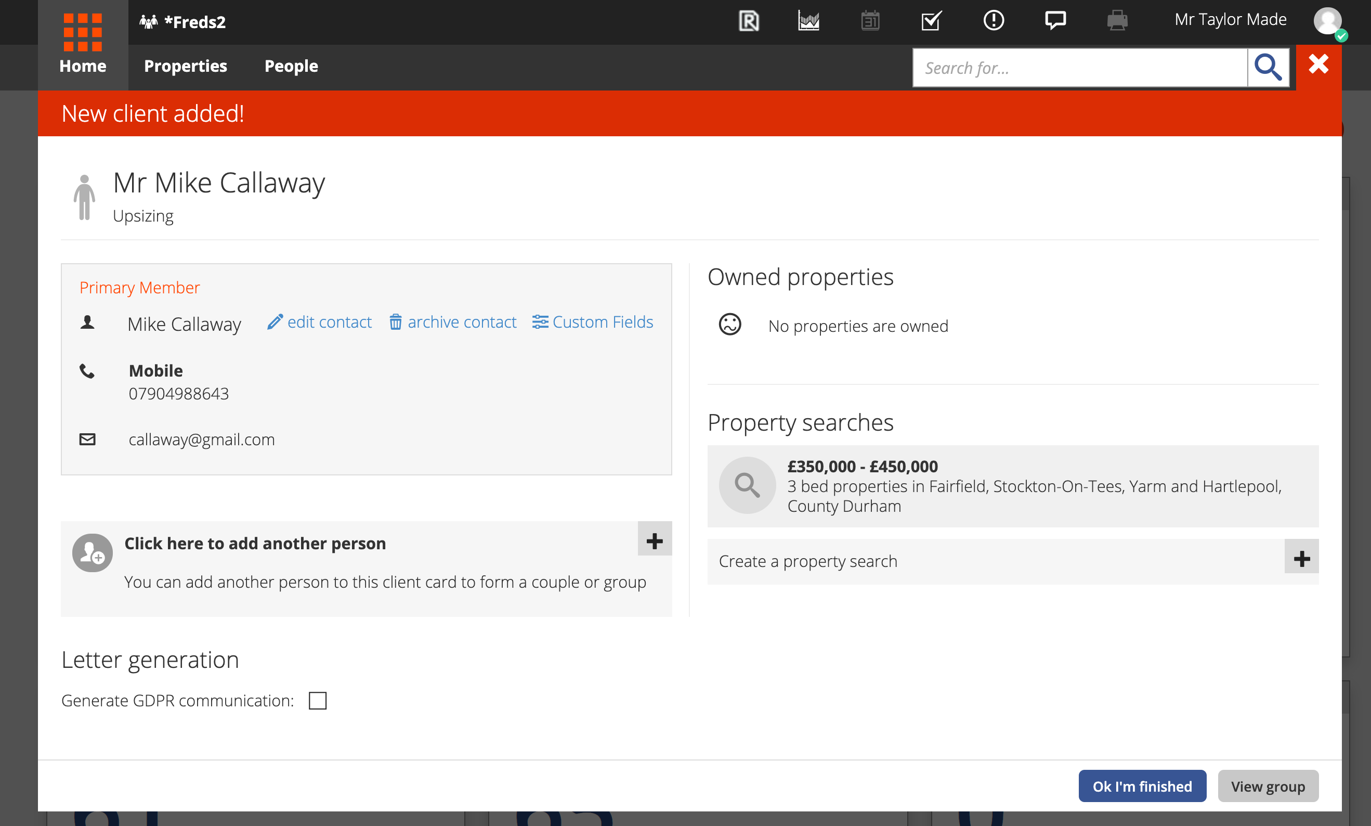Click 'Click here to add another person' text
The width and height of the screenshot is (1371, 826).
click(255, 543)
